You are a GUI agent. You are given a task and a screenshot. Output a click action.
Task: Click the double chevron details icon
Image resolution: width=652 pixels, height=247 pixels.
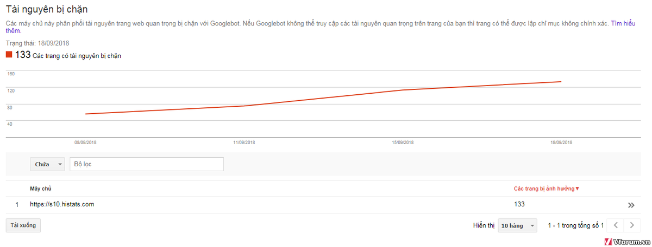pyautogui.click(x=631, y=205)
